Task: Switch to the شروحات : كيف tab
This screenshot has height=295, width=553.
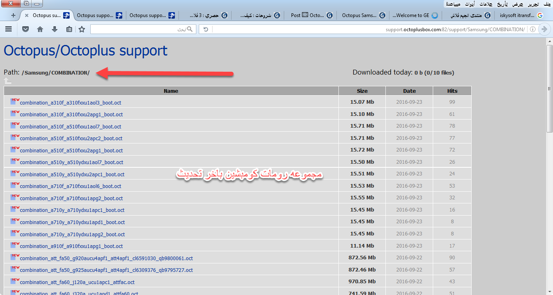Action: click(x=258, y=15)
